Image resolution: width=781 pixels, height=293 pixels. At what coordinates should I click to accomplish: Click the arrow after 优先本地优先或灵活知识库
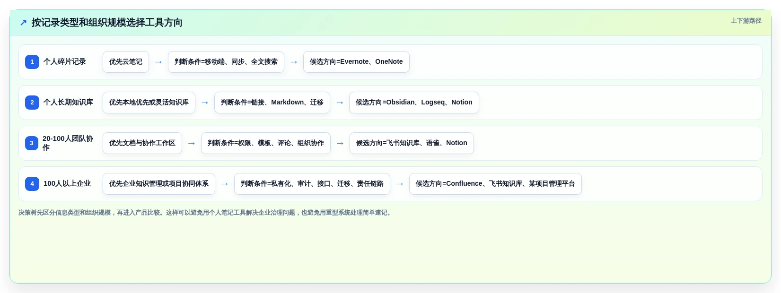205,103
